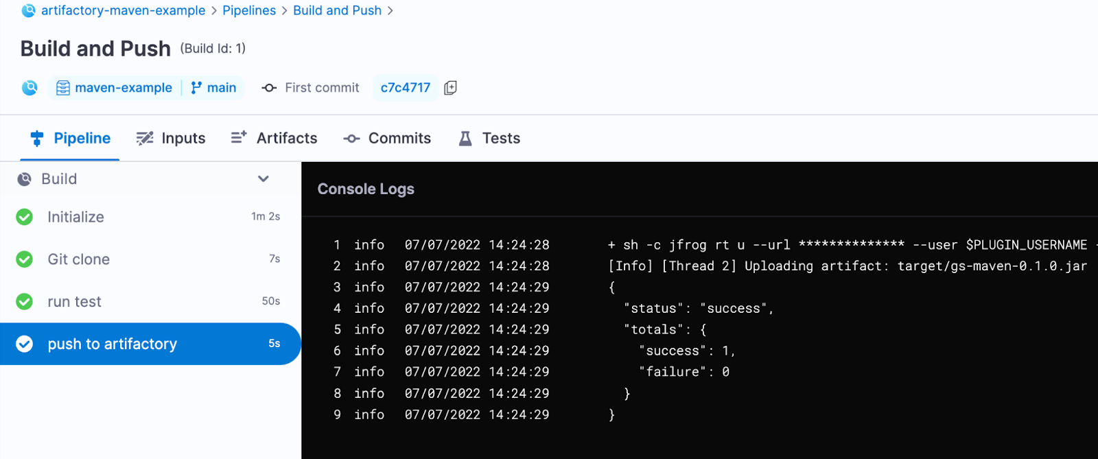Select the push to artifactory step
1098x459 pixels.
click(150, 344)
